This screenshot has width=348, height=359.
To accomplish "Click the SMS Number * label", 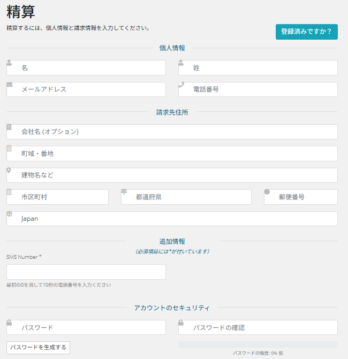I will [24, 257].
